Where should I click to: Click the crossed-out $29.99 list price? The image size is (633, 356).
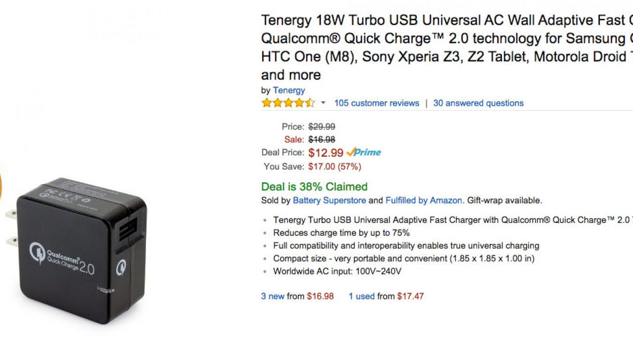(x=321, y=127)
